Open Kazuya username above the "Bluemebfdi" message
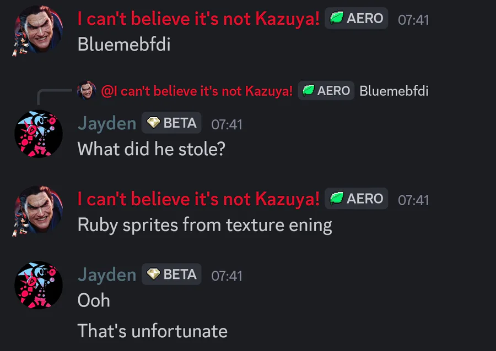 pos(198,19)
